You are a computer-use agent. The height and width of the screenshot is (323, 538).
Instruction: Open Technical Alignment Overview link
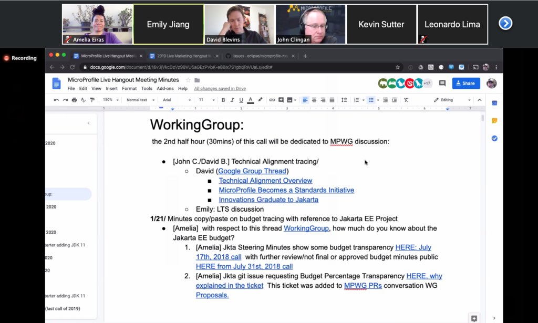[x=265, y=180]
